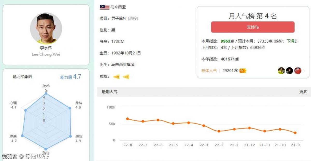311x161 pixels.
Task: Click the first gold achievement badge
Action: [x=116, y=77]
